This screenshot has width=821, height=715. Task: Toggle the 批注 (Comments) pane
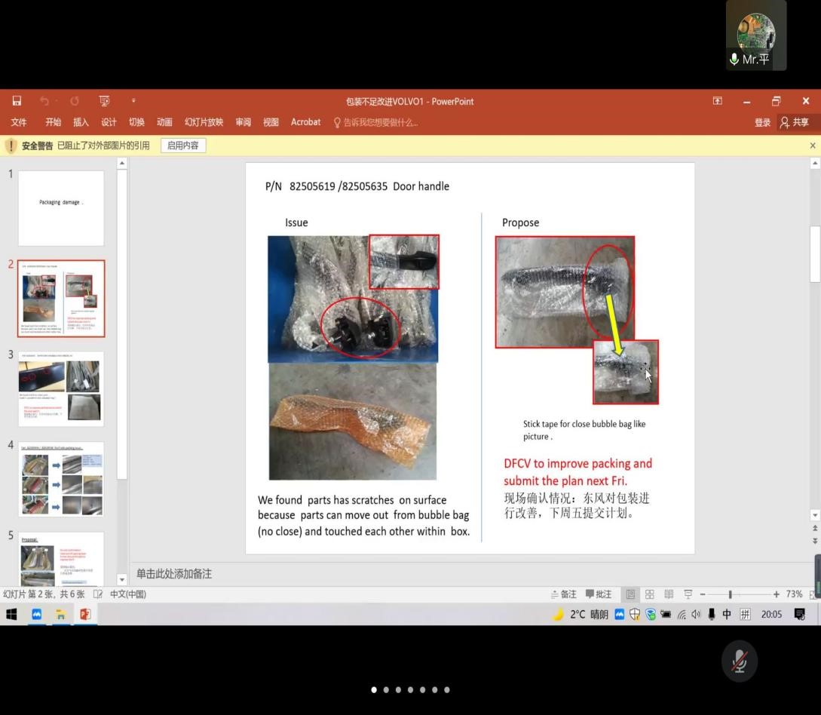pos(599,594)
